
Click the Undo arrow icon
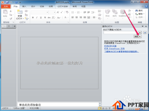pyautogui.click(x=11, y=2)
